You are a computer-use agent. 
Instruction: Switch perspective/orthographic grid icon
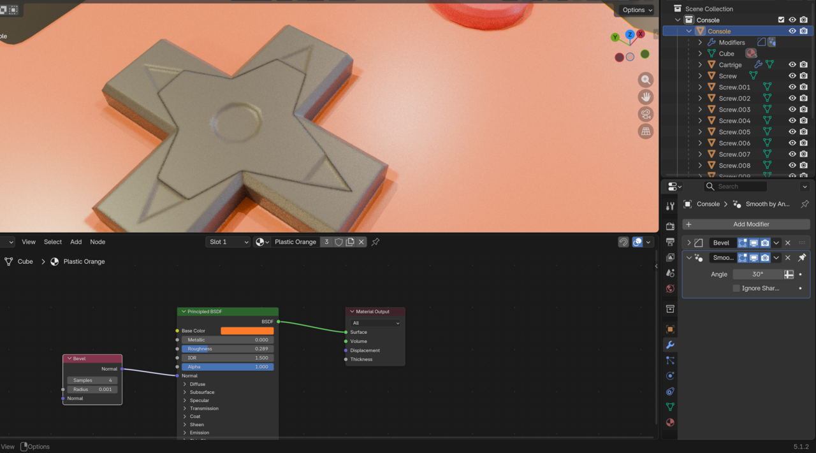[x=646, y=131]
